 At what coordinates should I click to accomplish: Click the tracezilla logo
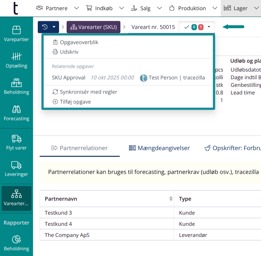16,8
